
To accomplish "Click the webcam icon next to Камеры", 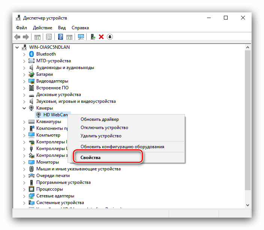I will (31, 108).
